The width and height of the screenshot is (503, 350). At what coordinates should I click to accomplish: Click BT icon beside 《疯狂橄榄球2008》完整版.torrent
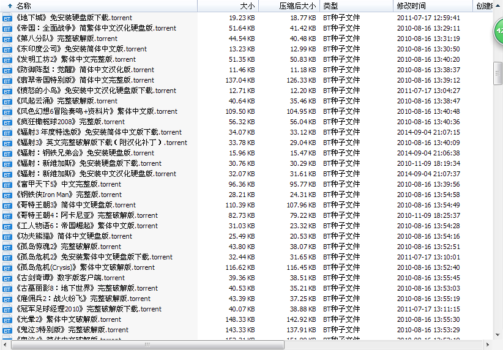point(7,122)
